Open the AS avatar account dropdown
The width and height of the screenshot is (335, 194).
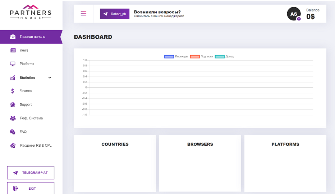click(x=294, y=14)
